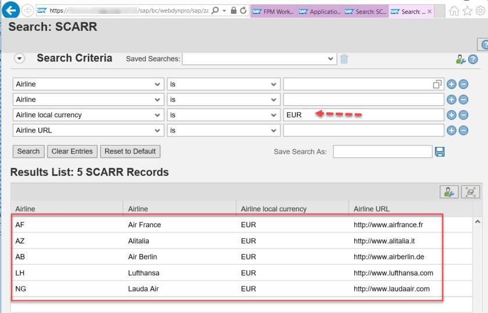This screenshot has height=313, width=488.
Task: Delete saved search with trash icon
Action: 344,59
